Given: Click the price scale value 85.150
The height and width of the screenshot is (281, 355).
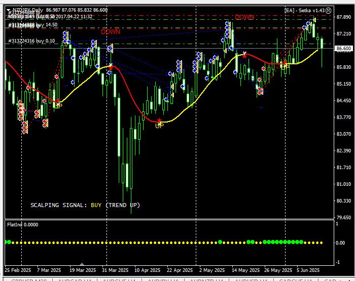Looking at the screenshot, I should [344, 84].
